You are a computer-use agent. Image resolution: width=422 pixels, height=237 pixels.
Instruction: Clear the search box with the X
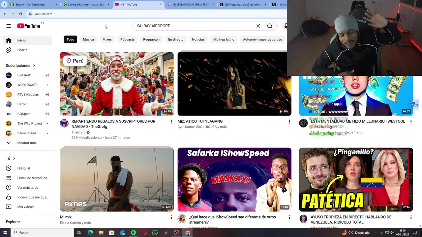coord(258,26)
